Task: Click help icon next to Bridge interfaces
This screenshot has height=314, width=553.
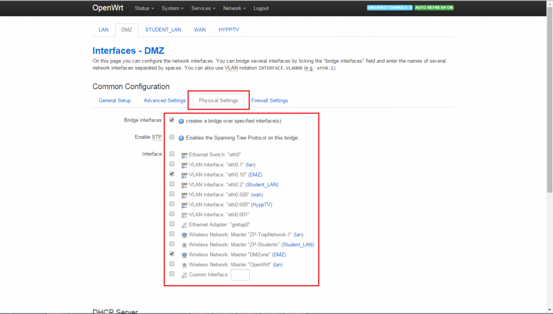Action: tap(181, 121)
